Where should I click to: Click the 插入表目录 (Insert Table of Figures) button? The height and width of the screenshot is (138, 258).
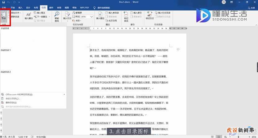pyautogui.click(x=112, y=13)
